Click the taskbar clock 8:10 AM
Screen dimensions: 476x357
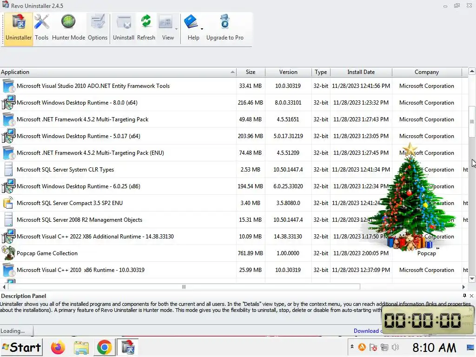click(x=434, y=348)
